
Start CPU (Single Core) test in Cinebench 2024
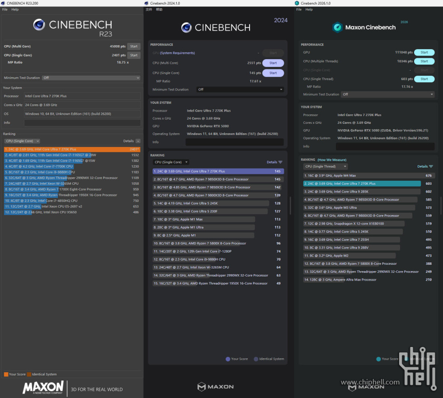pyautogui.click(x=273, y=73)
